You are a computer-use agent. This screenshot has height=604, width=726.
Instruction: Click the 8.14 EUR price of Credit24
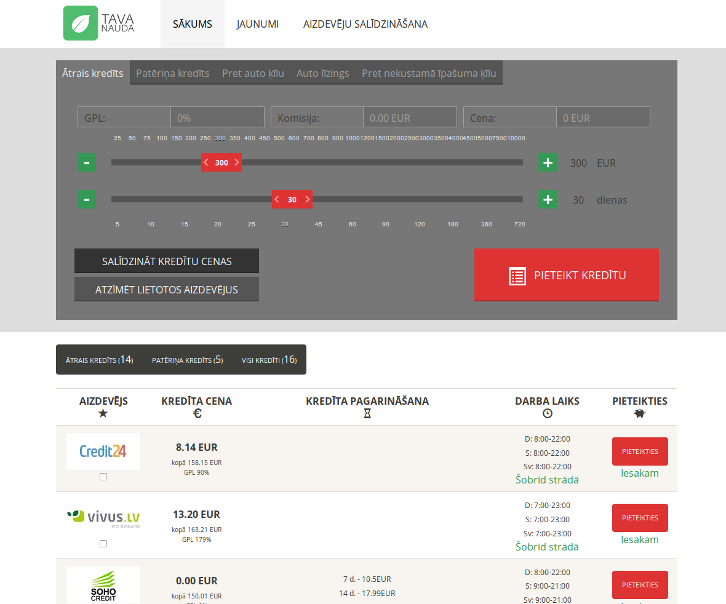(x=196, y=447)
